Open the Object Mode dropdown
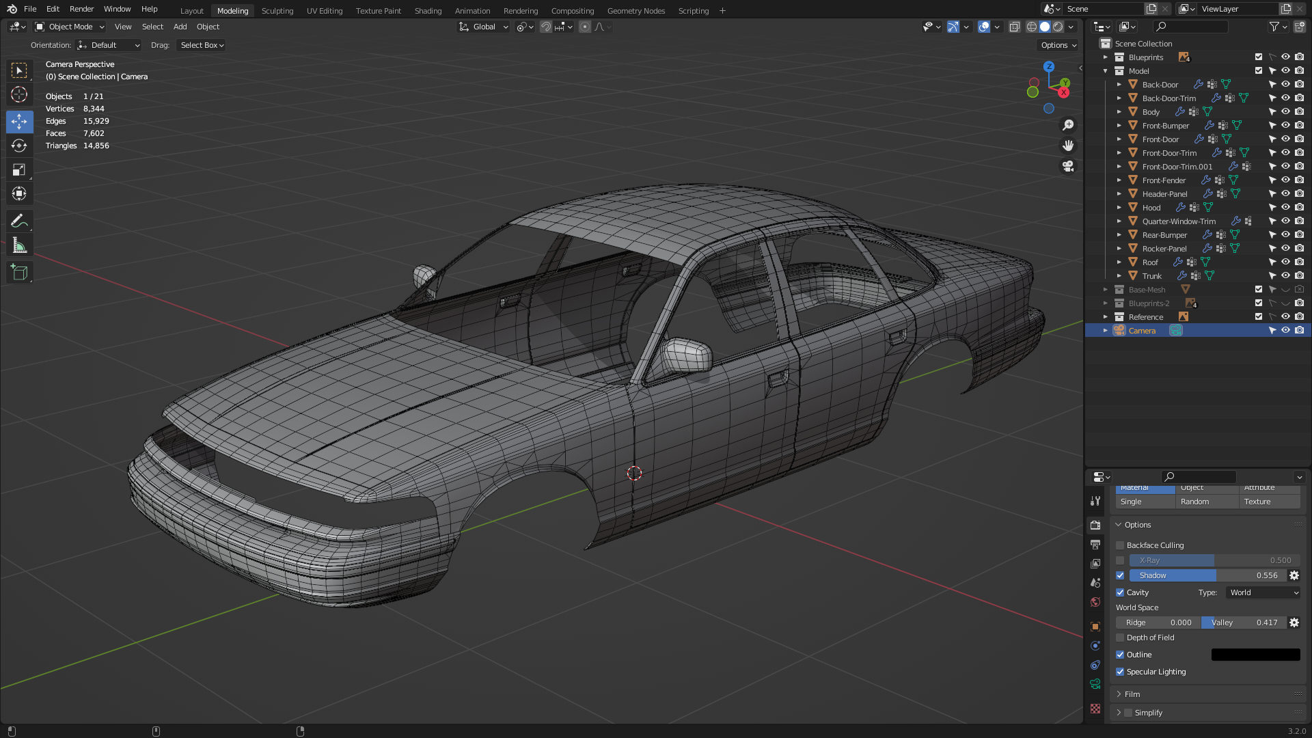Screen dimensions: 1312x738 point(70,27)
